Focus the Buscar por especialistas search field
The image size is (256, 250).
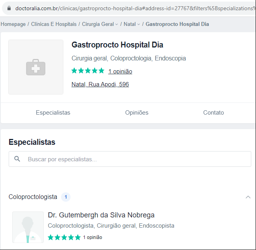click(x=130, y=159)
